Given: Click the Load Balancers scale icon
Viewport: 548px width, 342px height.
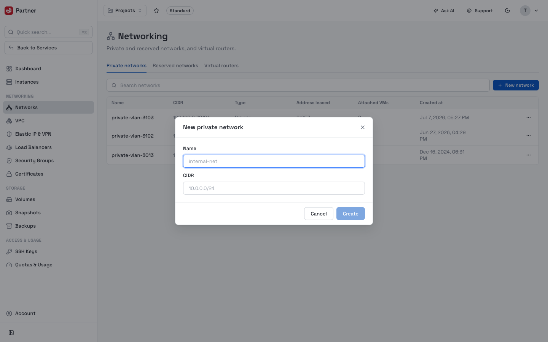Looking at the screenshot, I should coord(9,147).
